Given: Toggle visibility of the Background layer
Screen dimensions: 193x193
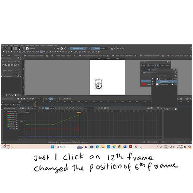Looking at the screenshot, I should pyautogui.click(x=153, y=84).
